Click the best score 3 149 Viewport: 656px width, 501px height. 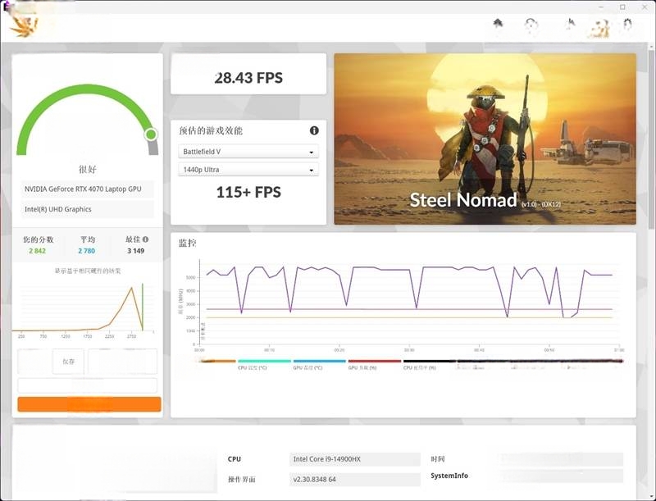pyautogui.click(x=136, y=251)
